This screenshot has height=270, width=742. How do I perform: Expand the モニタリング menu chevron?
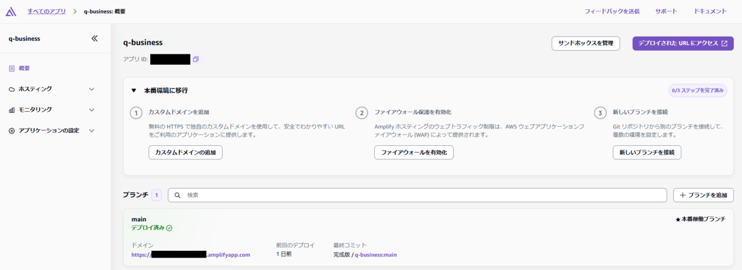(92, 110)
